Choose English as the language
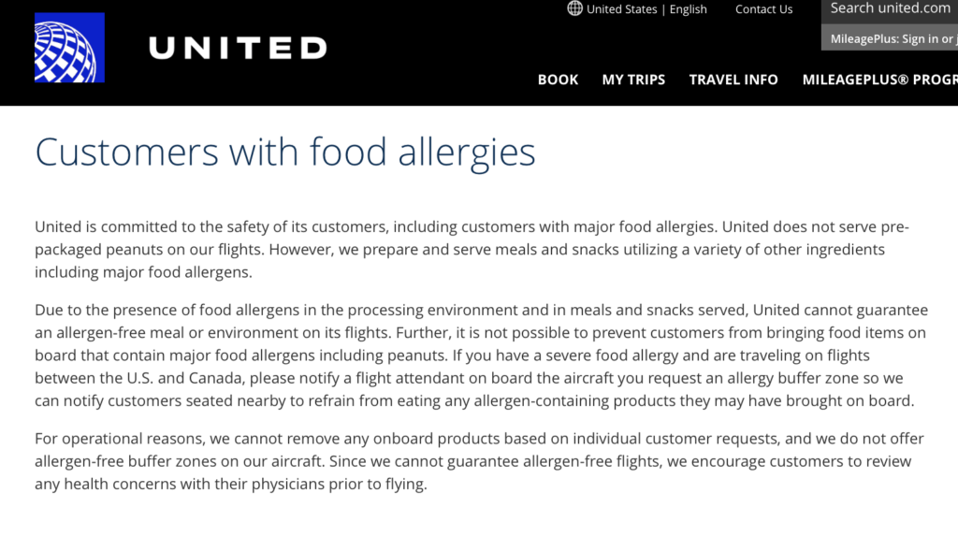This screenshot has height=551, width=958. point(688,8)
